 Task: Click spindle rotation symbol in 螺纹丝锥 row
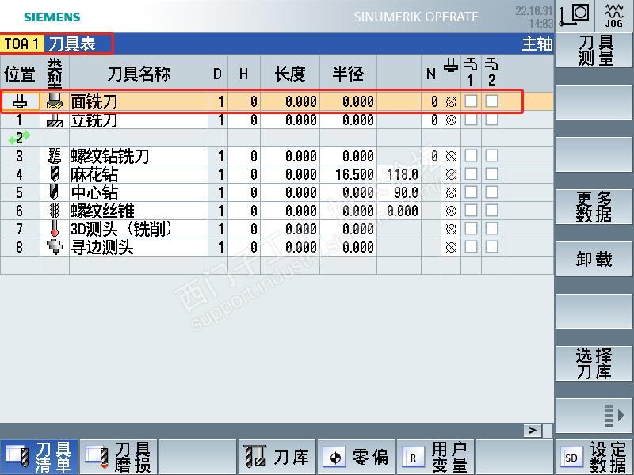click(451, 211)
